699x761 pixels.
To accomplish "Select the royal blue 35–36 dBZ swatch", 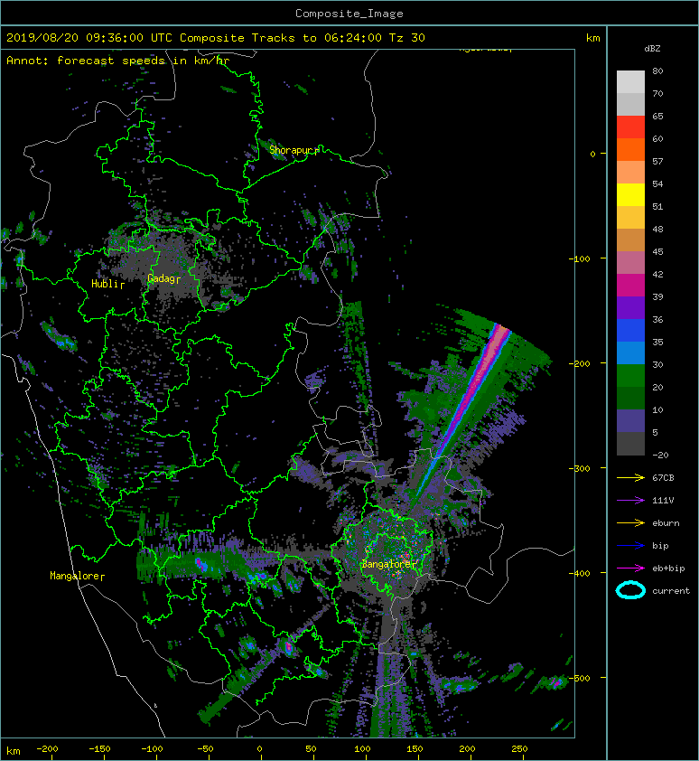I will click(x=630, y=331).
